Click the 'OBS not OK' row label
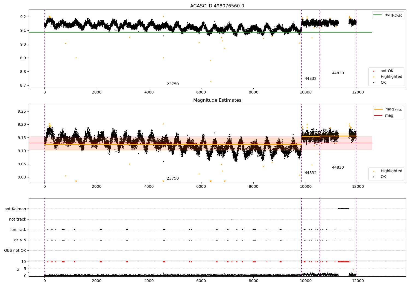This screenshot has height=287, width=410. pos(15,251)
